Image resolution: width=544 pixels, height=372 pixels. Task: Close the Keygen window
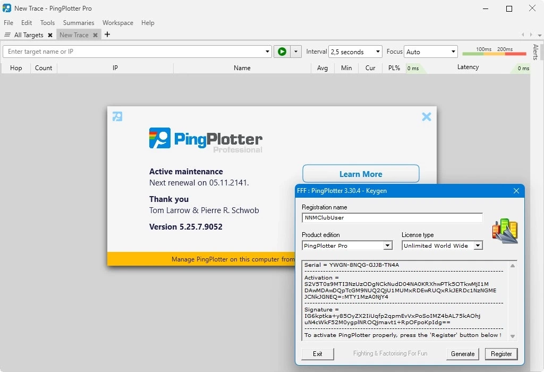point(516,191)
